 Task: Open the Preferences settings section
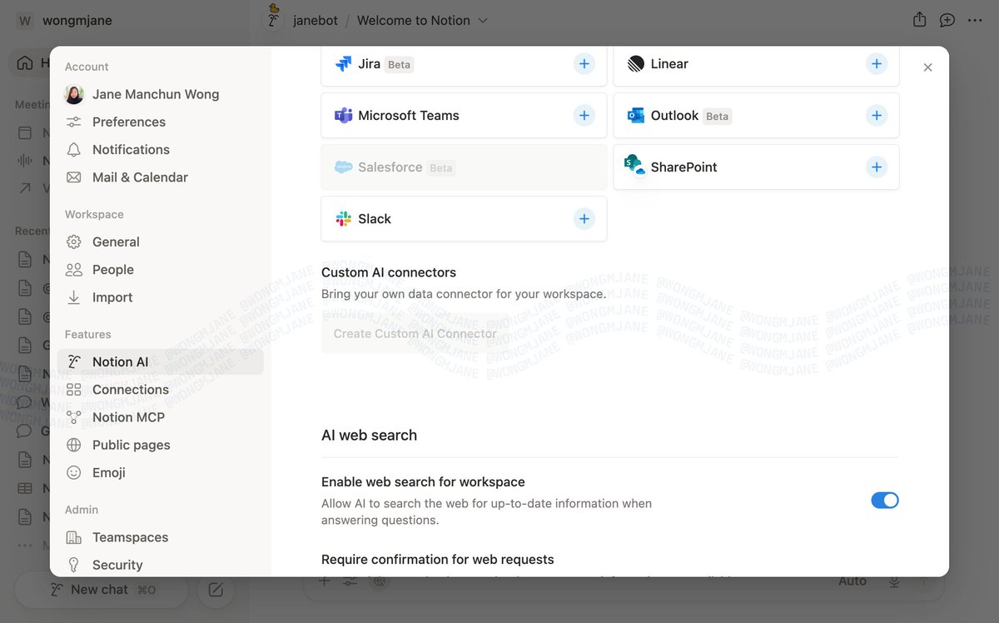(x=160, y=122)
